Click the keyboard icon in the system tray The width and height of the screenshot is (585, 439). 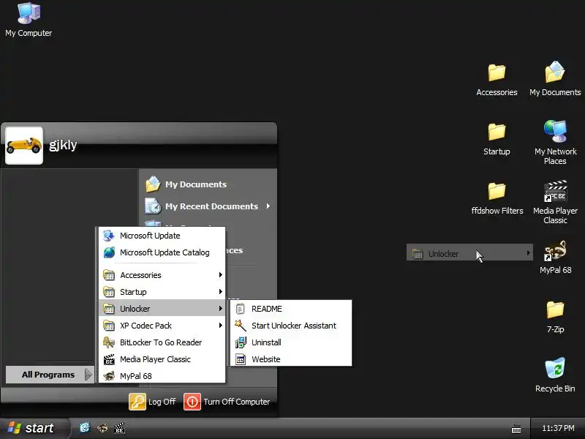[x=516, y=429]
